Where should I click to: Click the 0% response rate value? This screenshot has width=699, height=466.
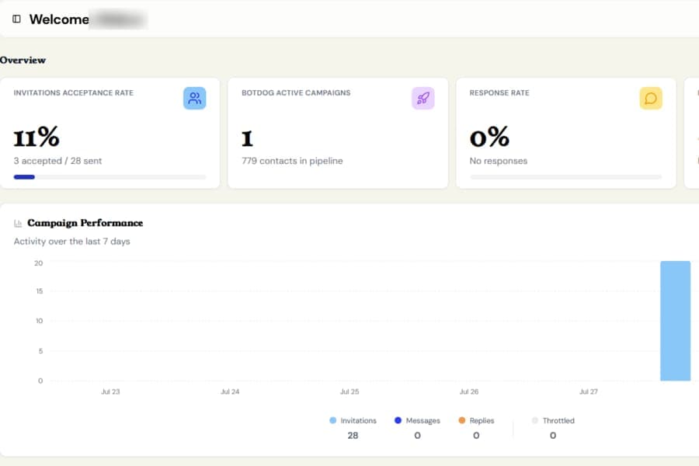[x=489, y=137]
